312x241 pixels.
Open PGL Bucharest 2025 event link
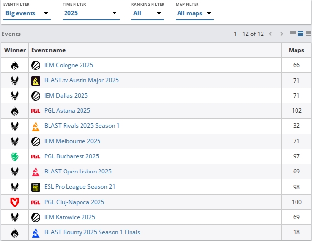(x=71, y=156)
